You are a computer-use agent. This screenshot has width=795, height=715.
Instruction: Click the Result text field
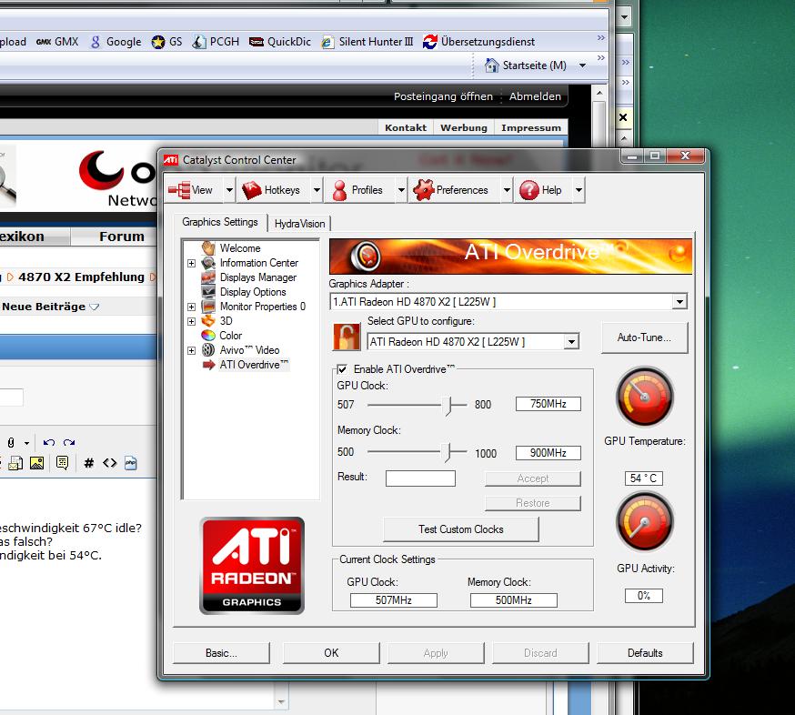(x=420, y=478)
